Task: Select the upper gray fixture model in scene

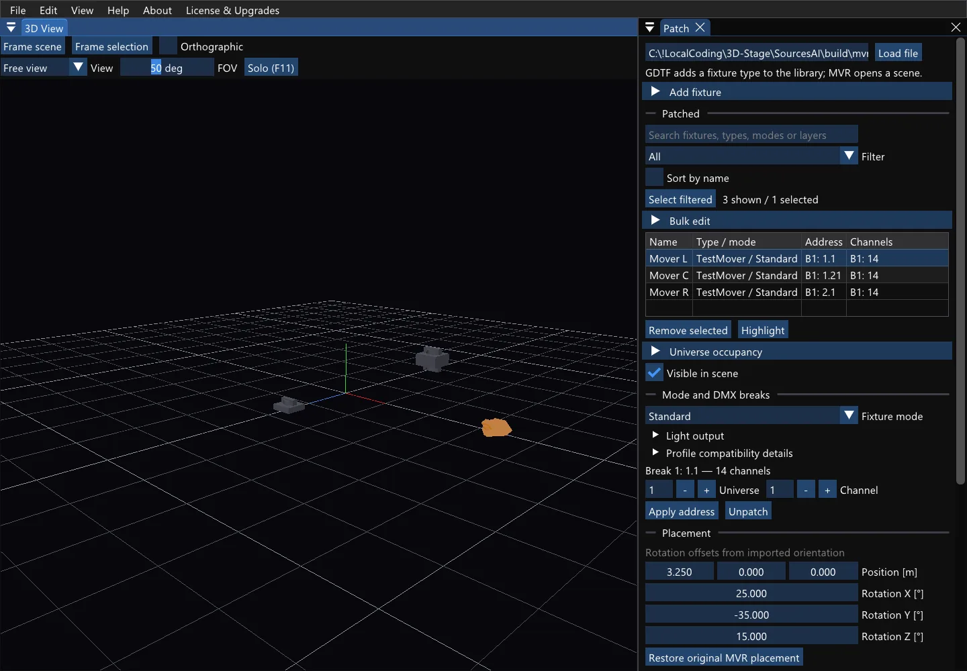Action: tap(432, 359)
